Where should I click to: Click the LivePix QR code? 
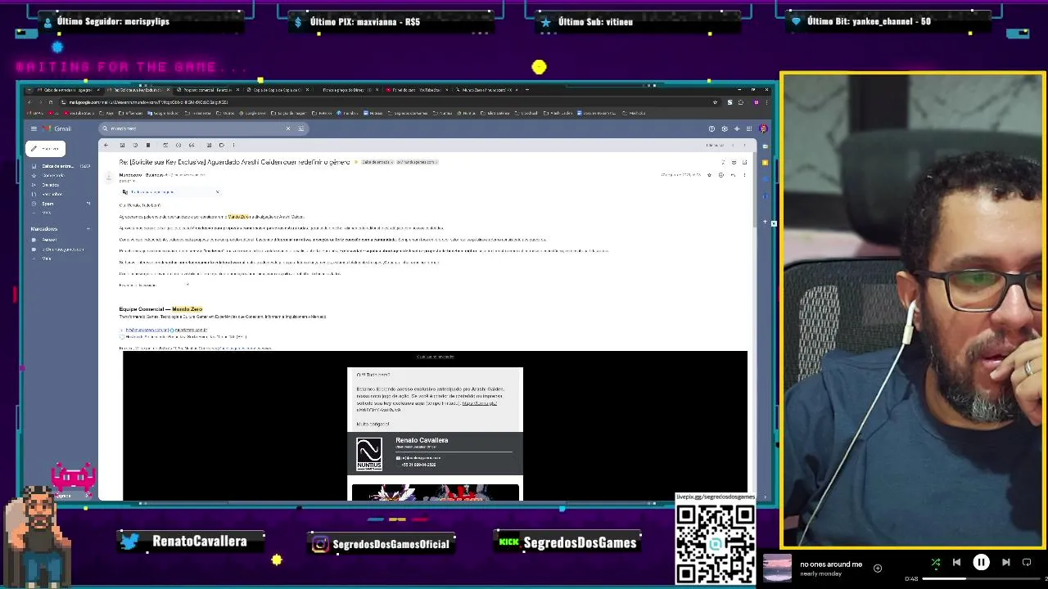point(715,544)
